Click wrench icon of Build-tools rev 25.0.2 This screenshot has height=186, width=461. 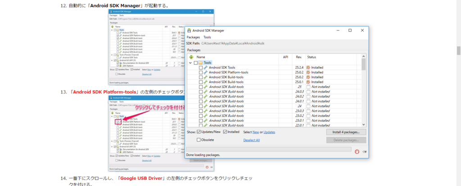205,77
